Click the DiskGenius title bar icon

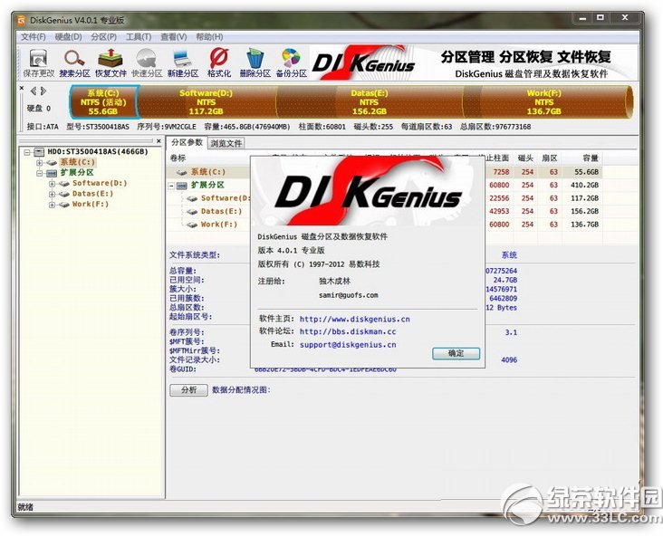[x=21, y=20]
